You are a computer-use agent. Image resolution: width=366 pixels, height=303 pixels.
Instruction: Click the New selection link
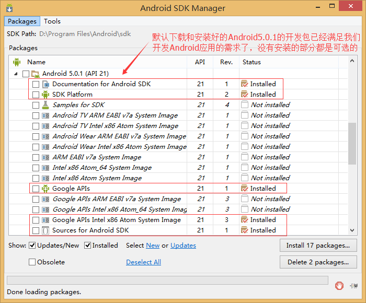(153, 246)
